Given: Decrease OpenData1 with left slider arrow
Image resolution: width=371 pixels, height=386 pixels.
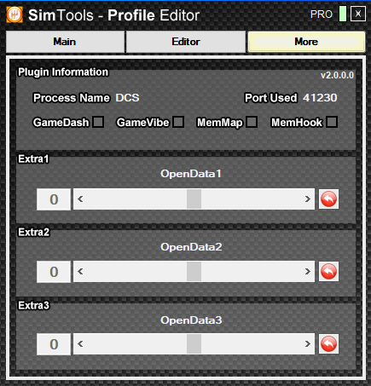Looking at the screenshot, I should 80,199.
